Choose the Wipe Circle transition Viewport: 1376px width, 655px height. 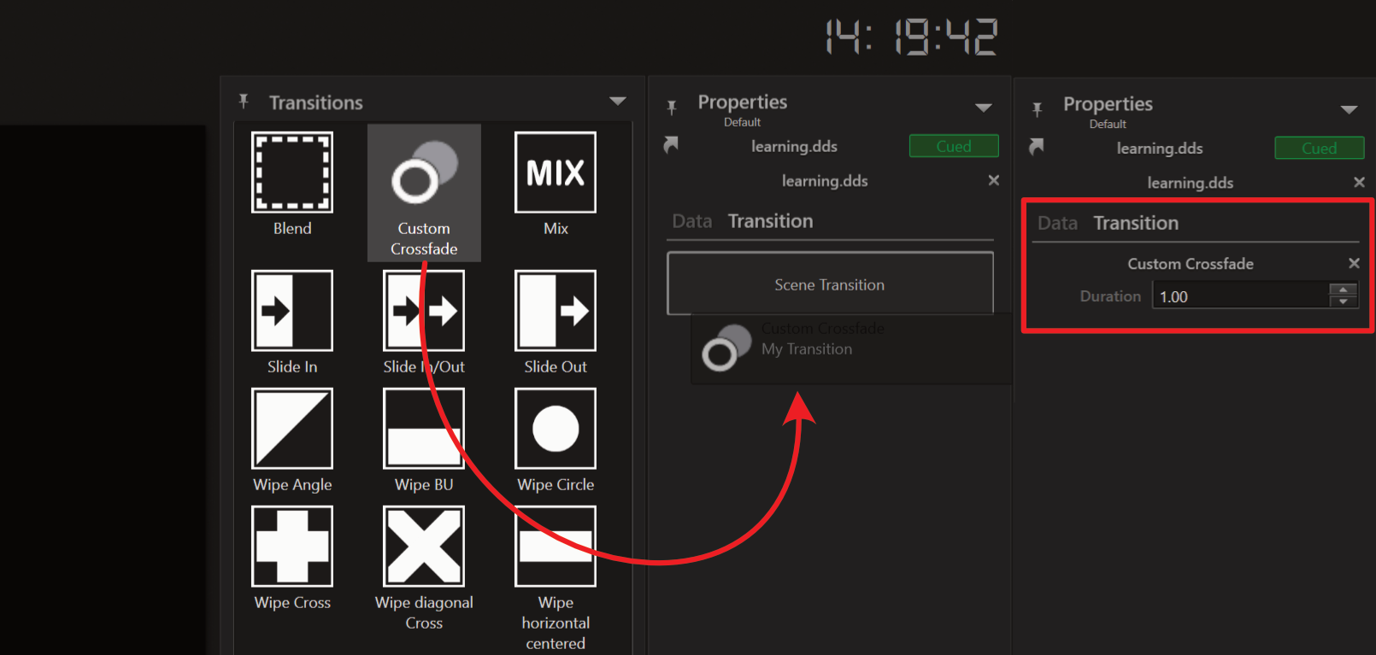555,429
